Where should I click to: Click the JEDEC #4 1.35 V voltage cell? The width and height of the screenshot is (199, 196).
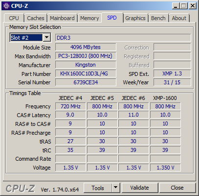pos(70,168)
